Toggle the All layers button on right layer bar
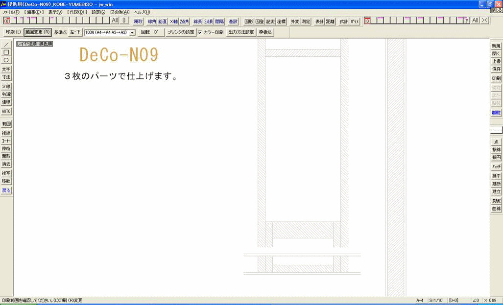Viewport: 503px width, 305px height. click(475, 21)
